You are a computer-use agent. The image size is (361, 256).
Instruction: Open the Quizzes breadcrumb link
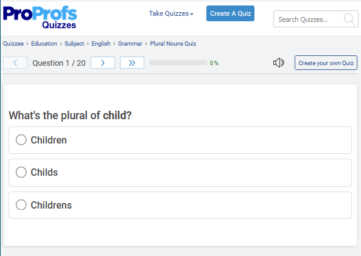tap(13, 43)
